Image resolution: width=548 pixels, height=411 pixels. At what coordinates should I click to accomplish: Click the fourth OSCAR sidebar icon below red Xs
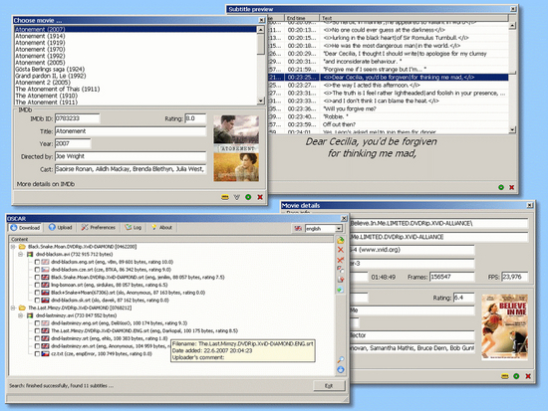[341, 270]
